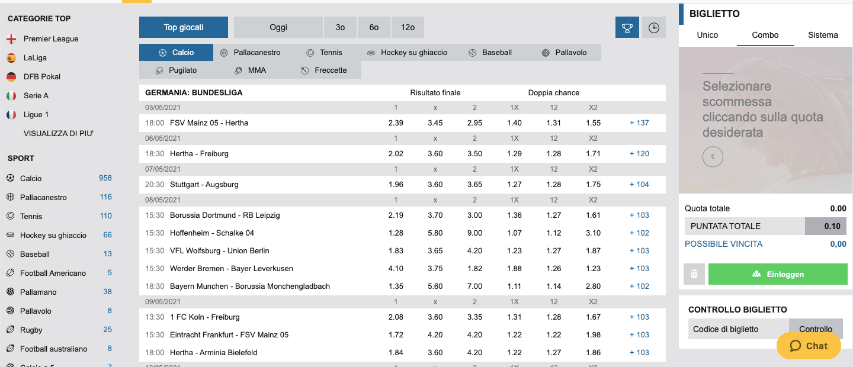Open the Stuttgart - Augsburg match
The width and height of the screenshot is (853, 367).
pos(204,185)
